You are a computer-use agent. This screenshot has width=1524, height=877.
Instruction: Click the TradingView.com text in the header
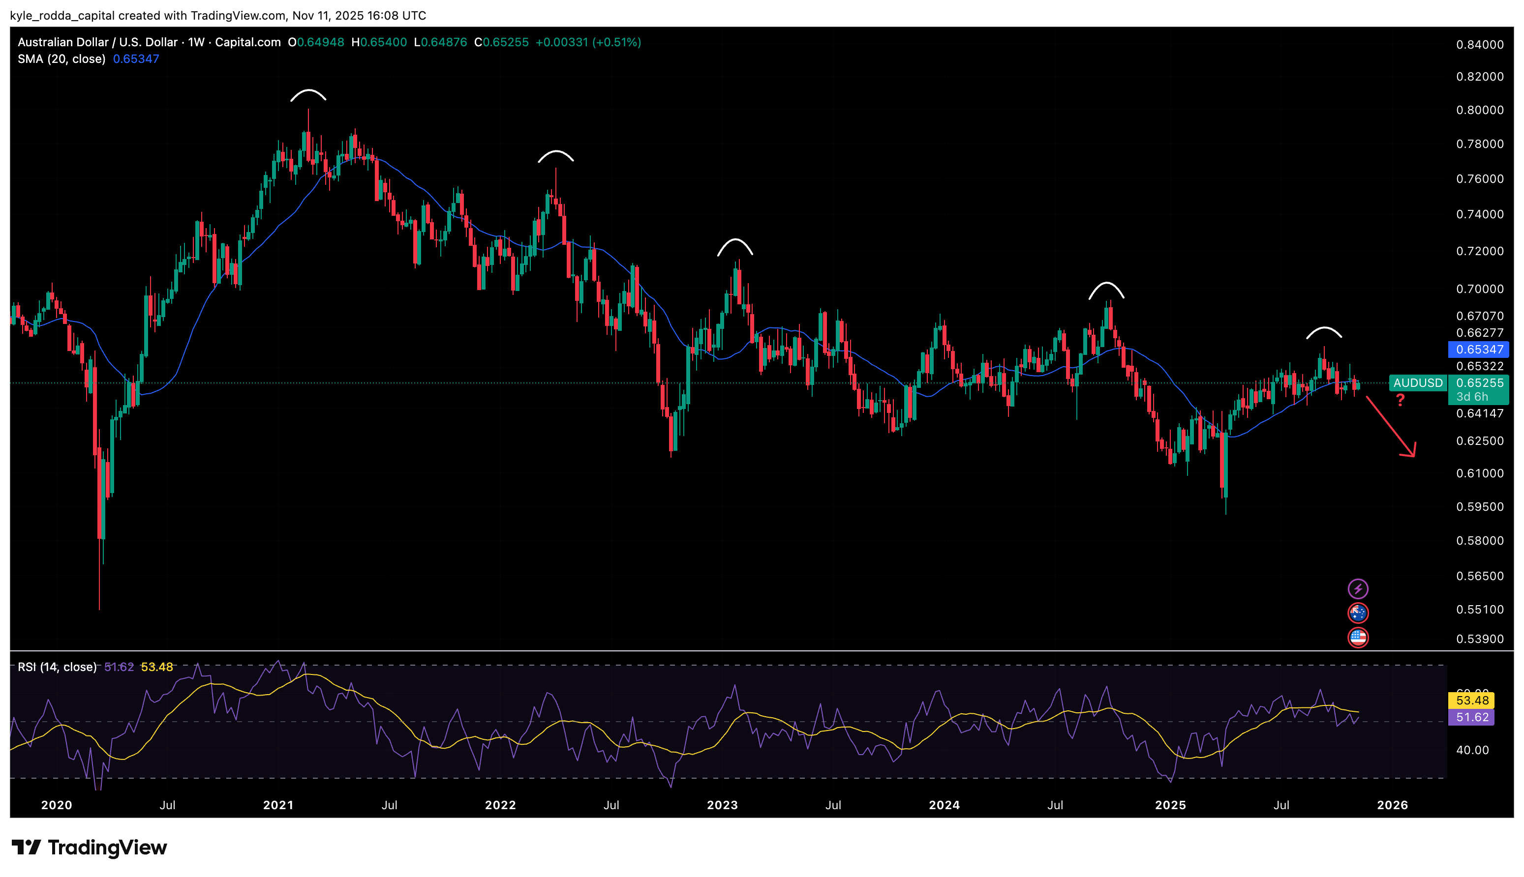click(238, 16)
